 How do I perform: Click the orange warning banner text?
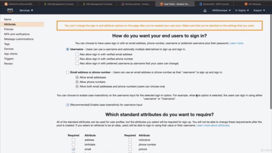point(159,25)
